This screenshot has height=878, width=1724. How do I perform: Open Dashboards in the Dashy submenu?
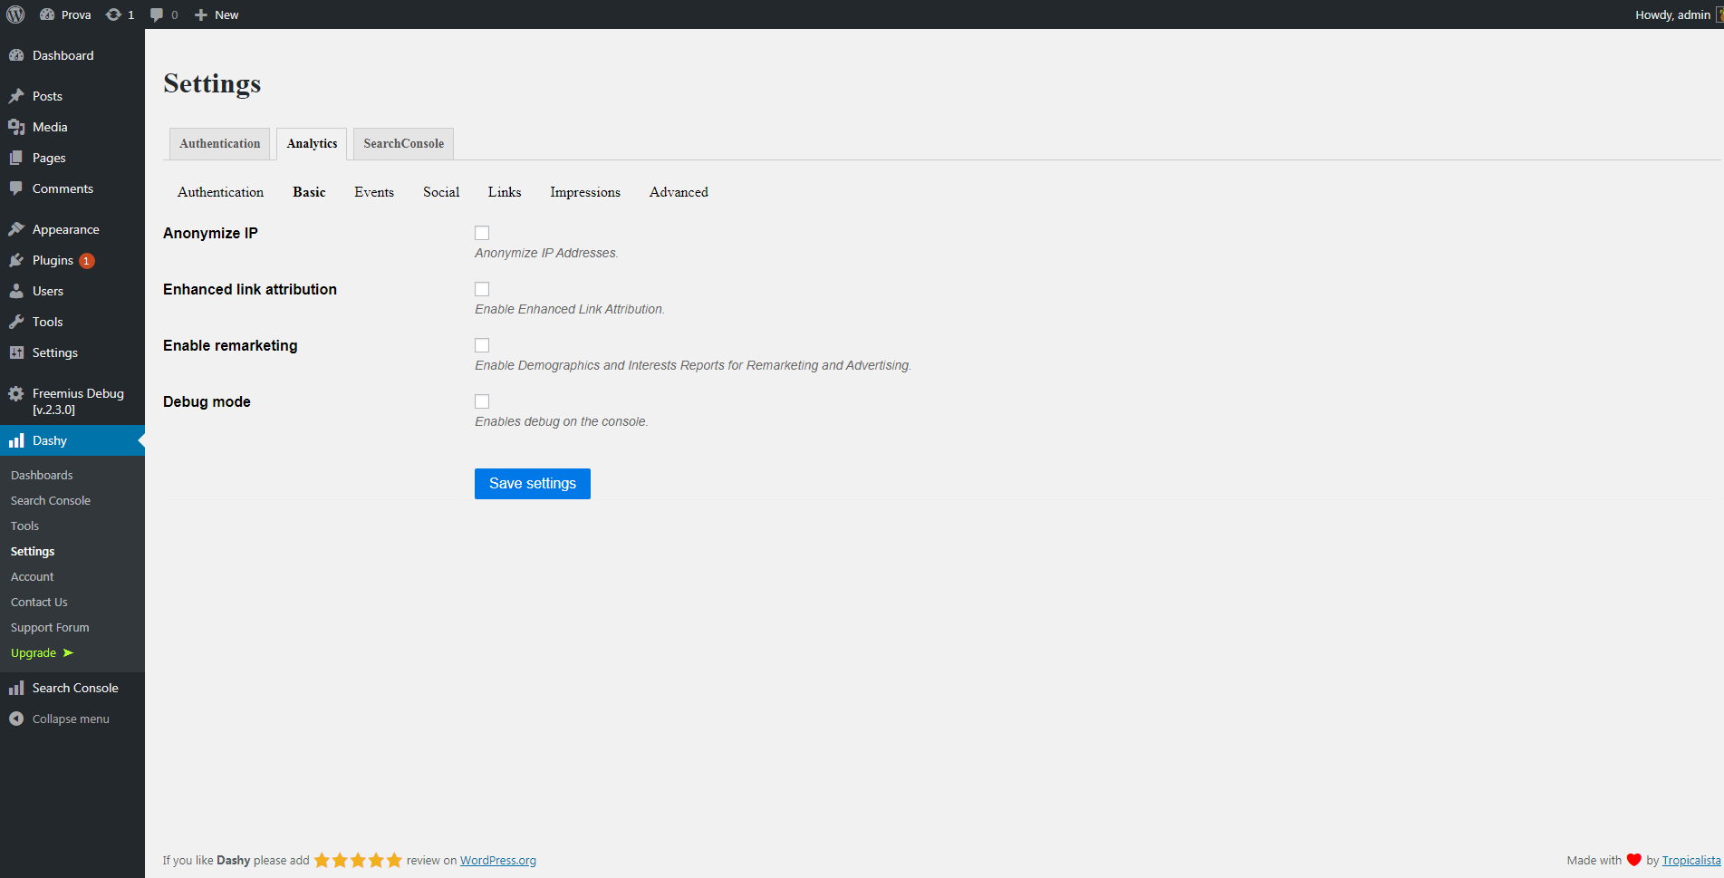(x=42, y=475)
